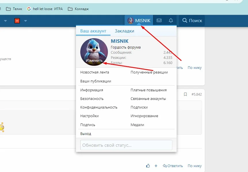Open the hell let loose ИГРА bookmark
248x172 pixels.
click(x=45, y=9)
